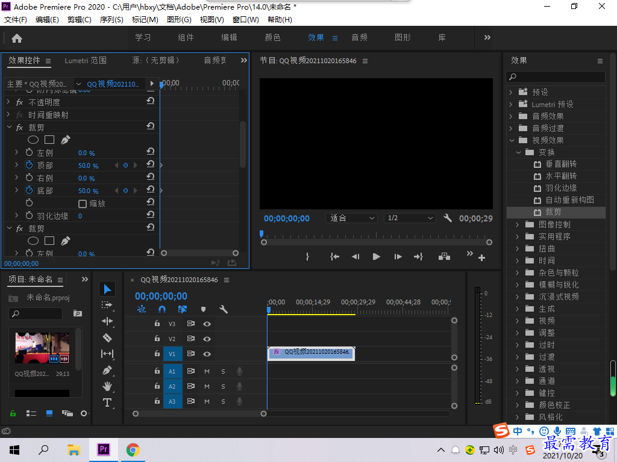
Task: Toggle 缩放 checkbox in crop effect
Action: coord(82,203)
